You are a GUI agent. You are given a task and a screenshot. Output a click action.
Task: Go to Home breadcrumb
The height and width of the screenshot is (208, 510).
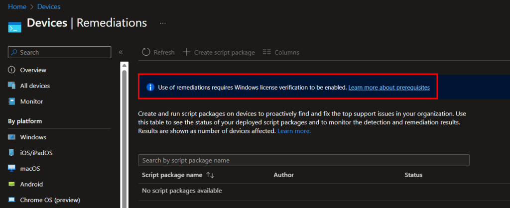click(x=16, y=6)
